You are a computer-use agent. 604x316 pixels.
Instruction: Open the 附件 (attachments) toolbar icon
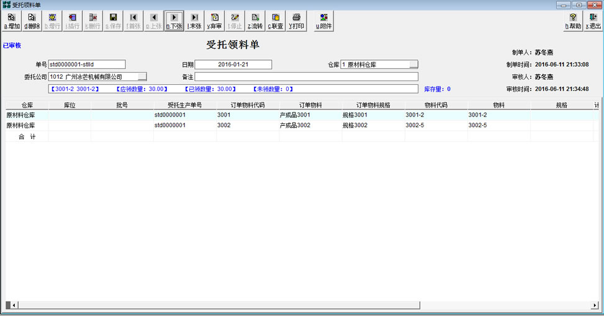(x=324, y=21)
